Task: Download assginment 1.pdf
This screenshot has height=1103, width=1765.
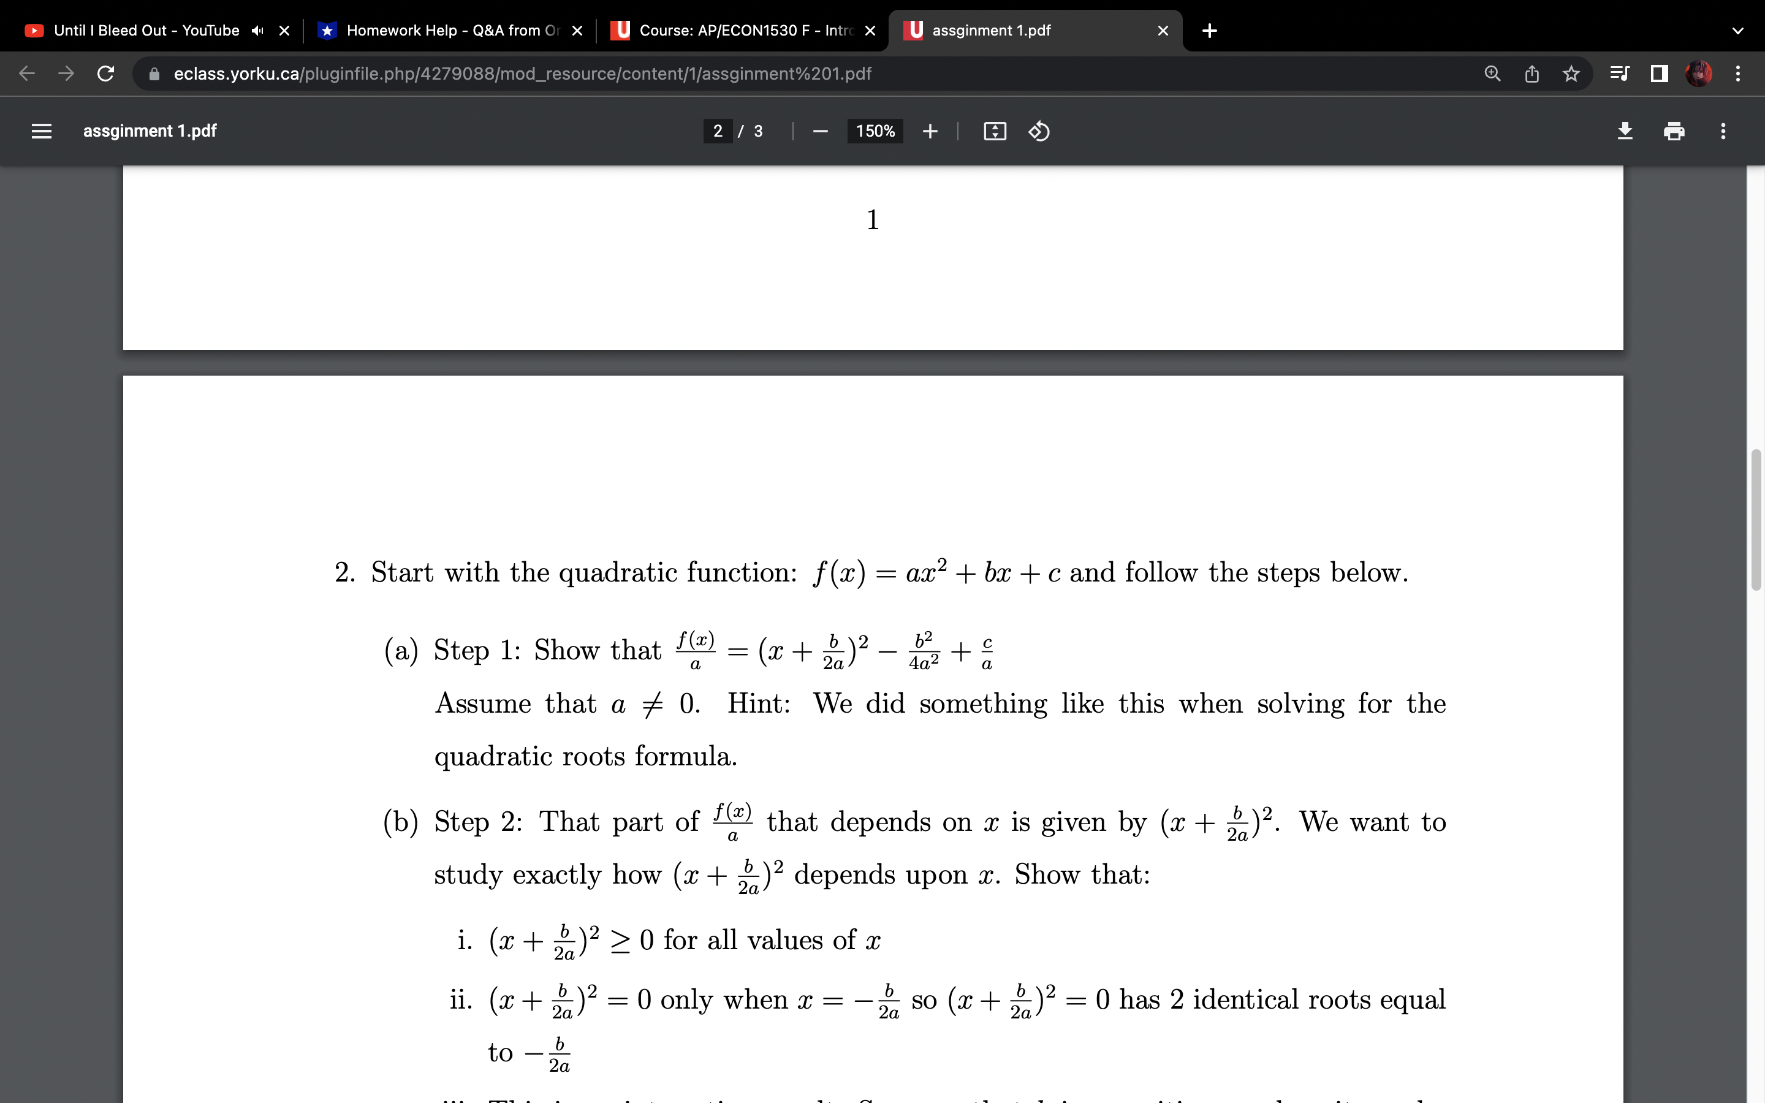Action: click(1625, 131)
